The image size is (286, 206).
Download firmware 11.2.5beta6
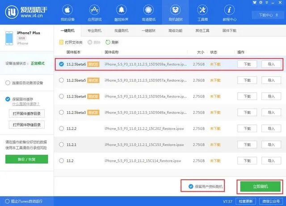click(247, 64)
